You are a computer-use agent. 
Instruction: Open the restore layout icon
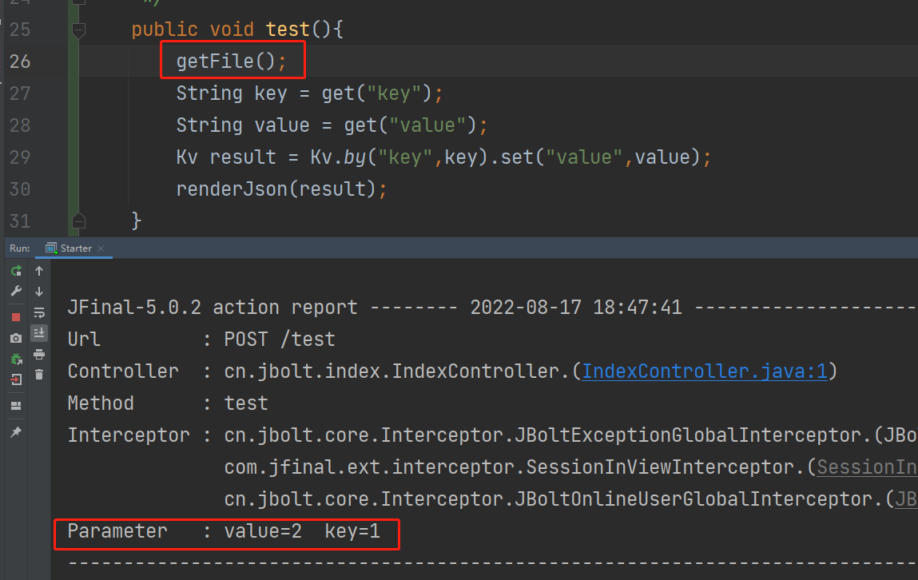pos(17,406)
